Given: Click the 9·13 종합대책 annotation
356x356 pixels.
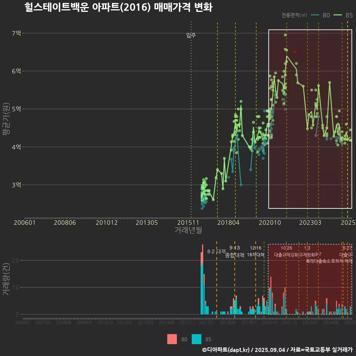Looking at the screenshot, I should 234,251.
